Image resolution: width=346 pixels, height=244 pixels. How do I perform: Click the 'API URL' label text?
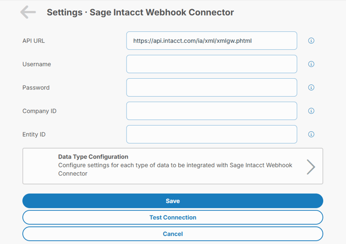click(34, 41)
